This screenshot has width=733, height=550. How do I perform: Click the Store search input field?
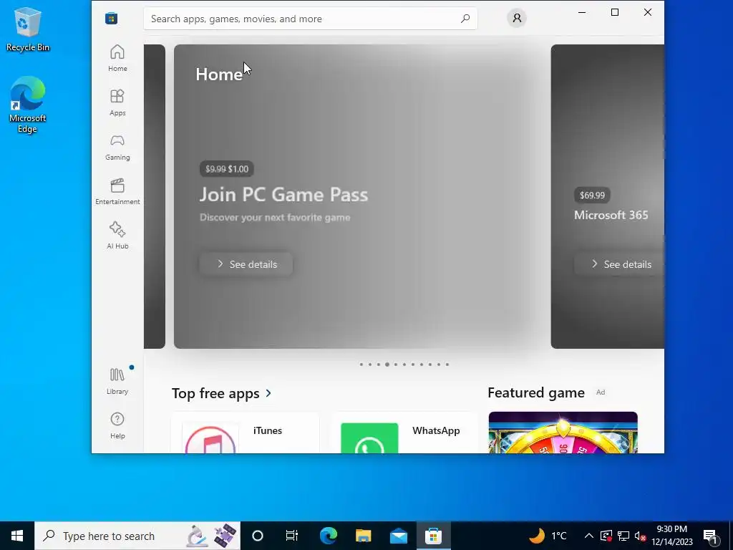coord(310,19)
